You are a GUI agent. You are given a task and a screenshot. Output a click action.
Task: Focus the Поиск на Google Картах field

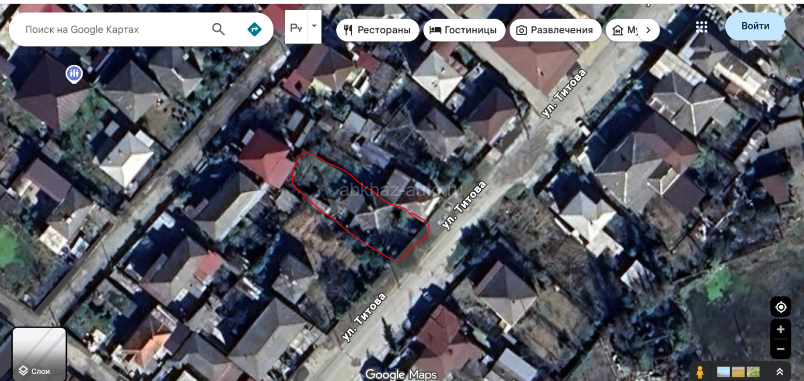coord(114,30)
